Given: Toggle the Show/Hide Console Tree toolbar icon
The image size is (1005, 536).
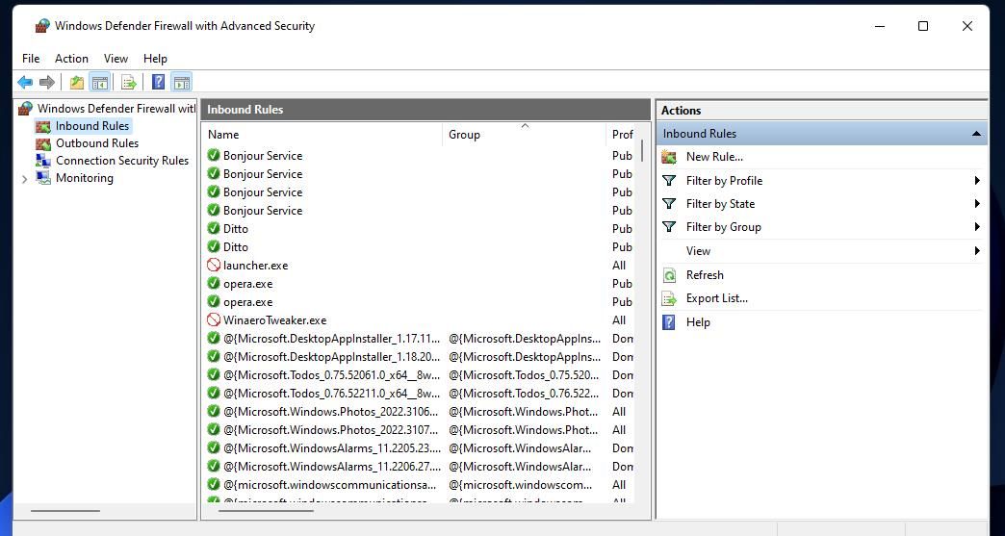Looking at the screenshot, I should click(100, 82).
